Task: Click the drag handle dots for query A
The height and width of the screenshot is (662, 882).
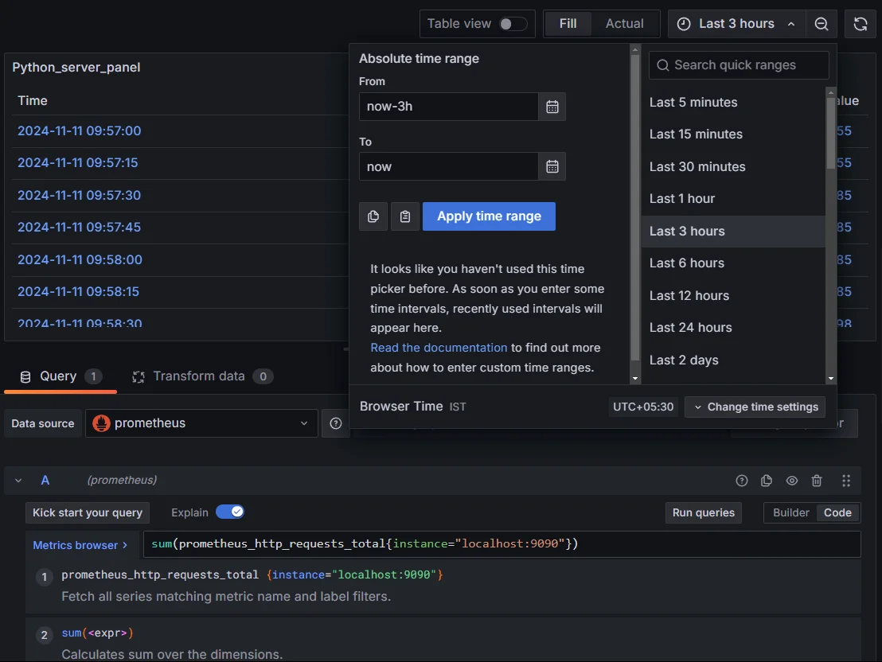Action: [846, 481]
